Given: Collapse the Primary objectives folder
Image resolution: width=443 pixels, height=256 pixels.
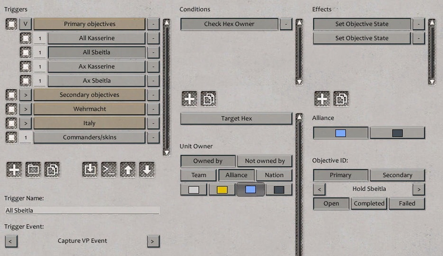Looking at the screenshot, I should pos(26,24).
